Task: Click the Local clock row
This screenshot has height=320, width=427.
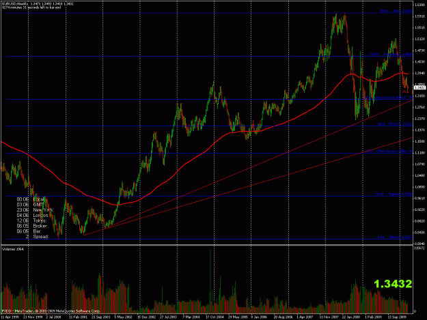Action: pos(31,199)
